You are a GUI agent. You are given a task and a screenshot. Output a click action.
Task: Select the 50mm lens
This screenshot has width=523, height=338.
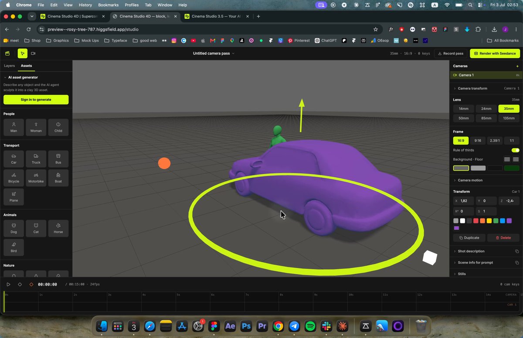(464, 118)
